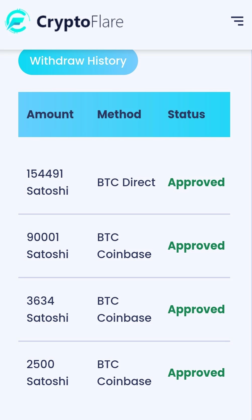This screenshot has height=420, width=252.
Task: Click BTC Coinbase method for 2500 Satoshi
Action: tap(124, 373)
